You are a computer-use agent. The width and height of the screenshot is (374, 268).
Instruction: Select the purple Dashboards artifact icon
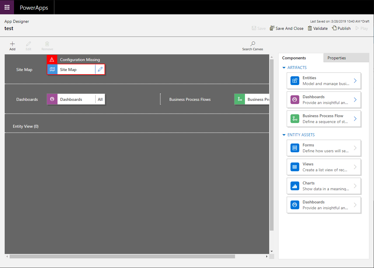(x=295, y=100)
